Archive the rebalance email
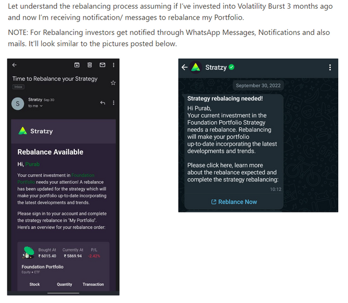The image size is (348, 303). (77, 64)
